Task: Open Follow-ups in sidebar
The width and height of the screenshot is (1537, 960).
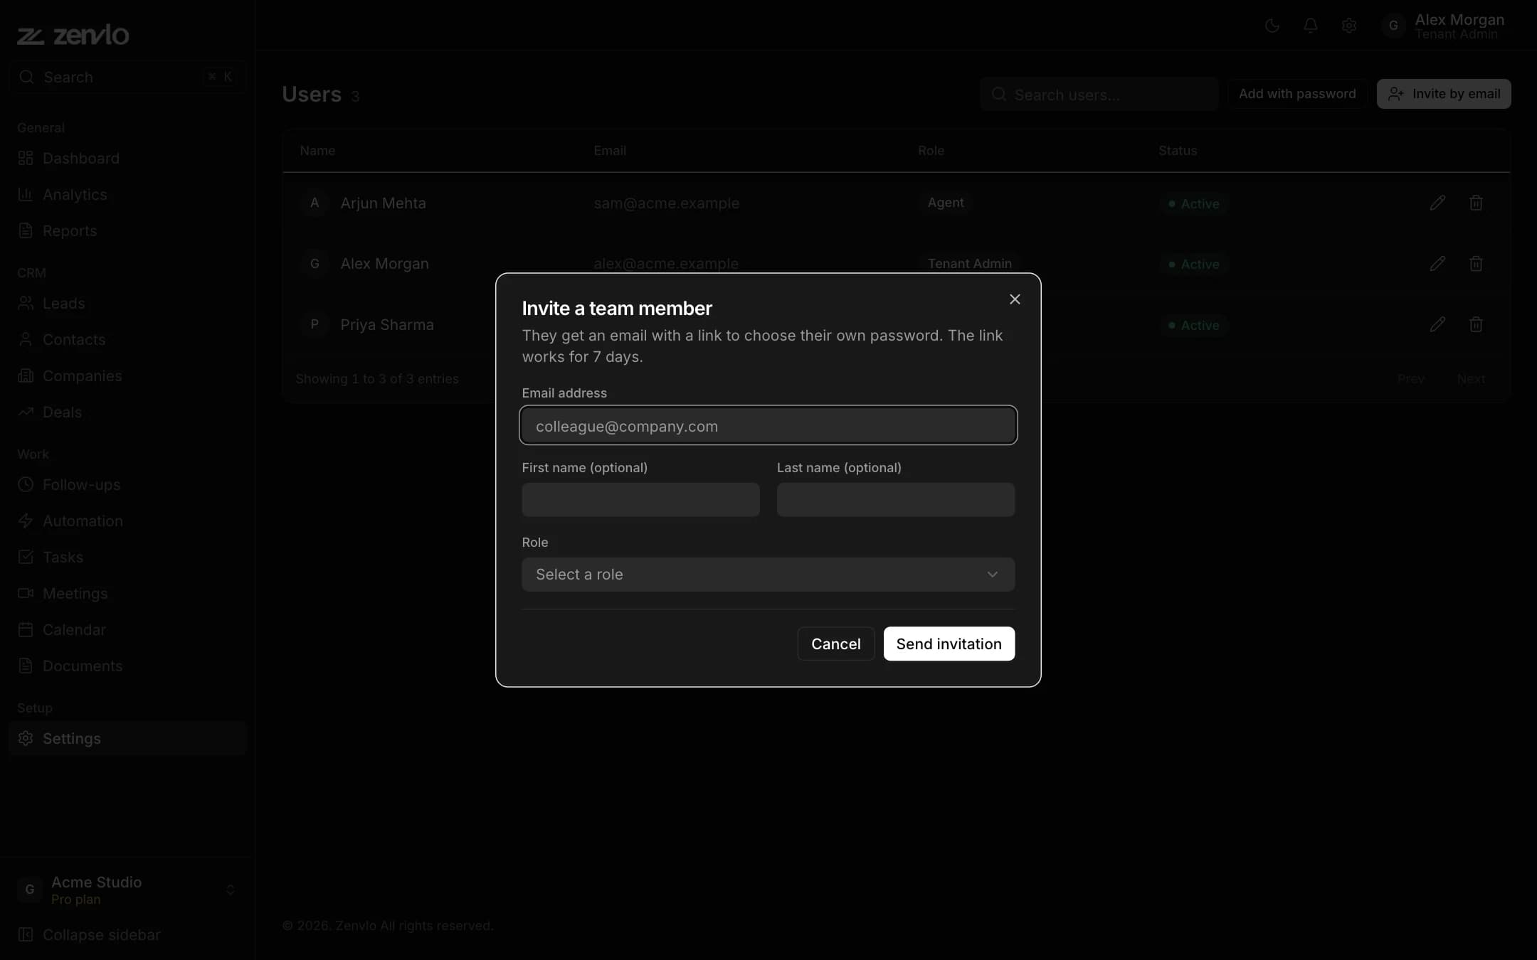Action: click(x=127, y=484)
